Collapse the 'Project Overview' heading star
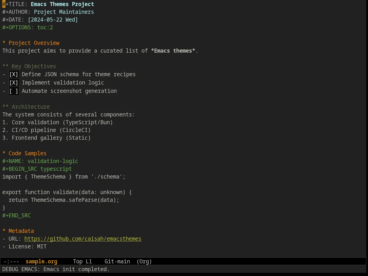The width and height of the screenshot is (368, 276). tap(4, 43)
